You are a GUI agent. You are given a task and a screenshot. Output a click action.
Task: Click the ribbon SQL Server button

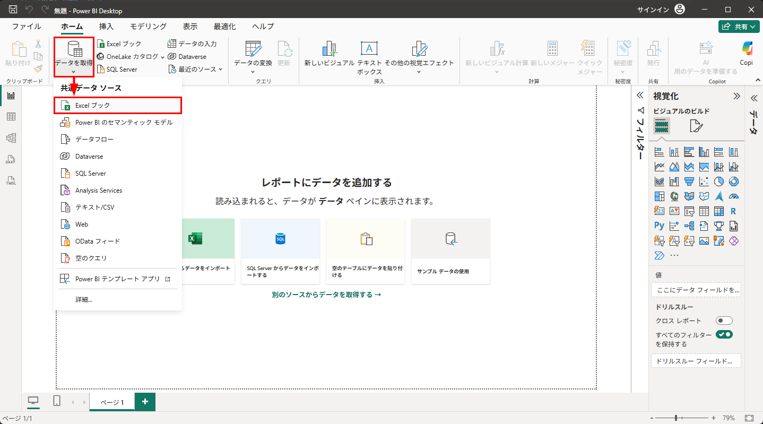pos(117,69)
